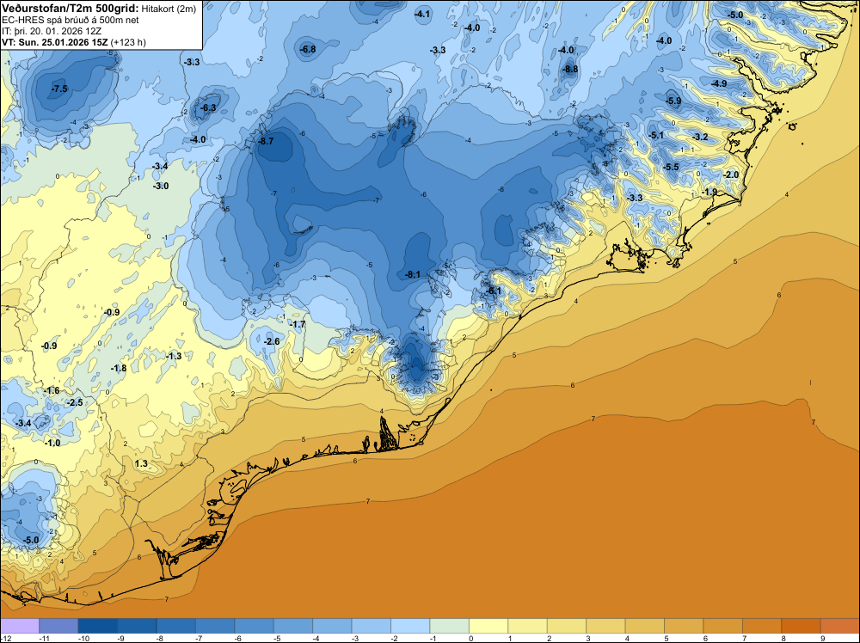Click the cold spot value -8.7

(x=266, y=142)
